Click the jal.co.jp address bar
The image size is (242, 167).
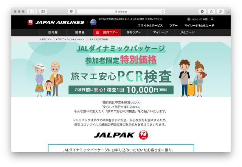121,12
